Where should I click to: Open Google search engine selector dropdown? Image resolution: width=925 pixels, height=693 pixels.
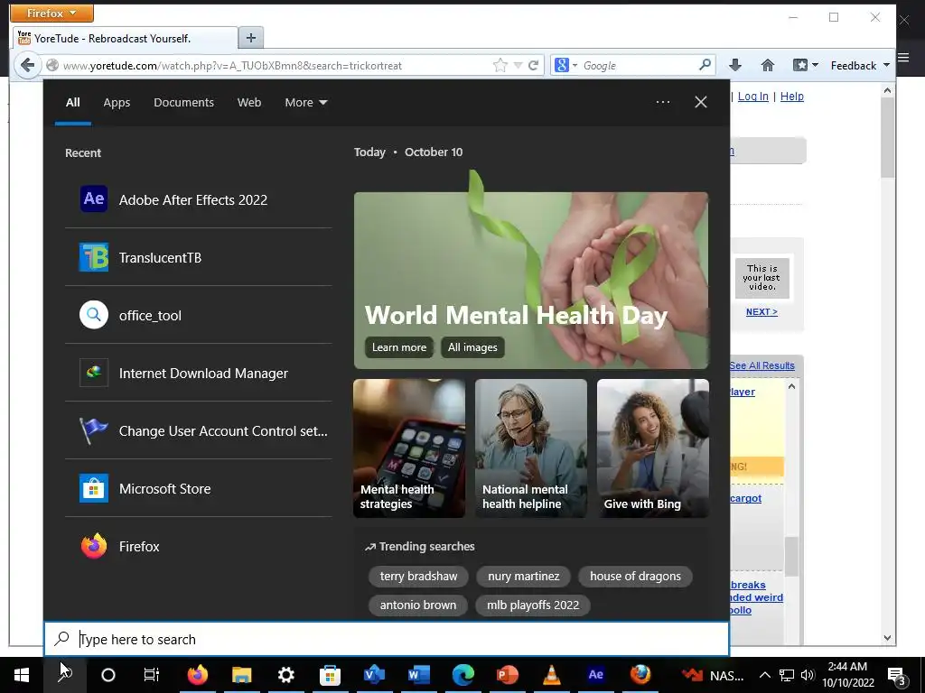click(565, 65)
